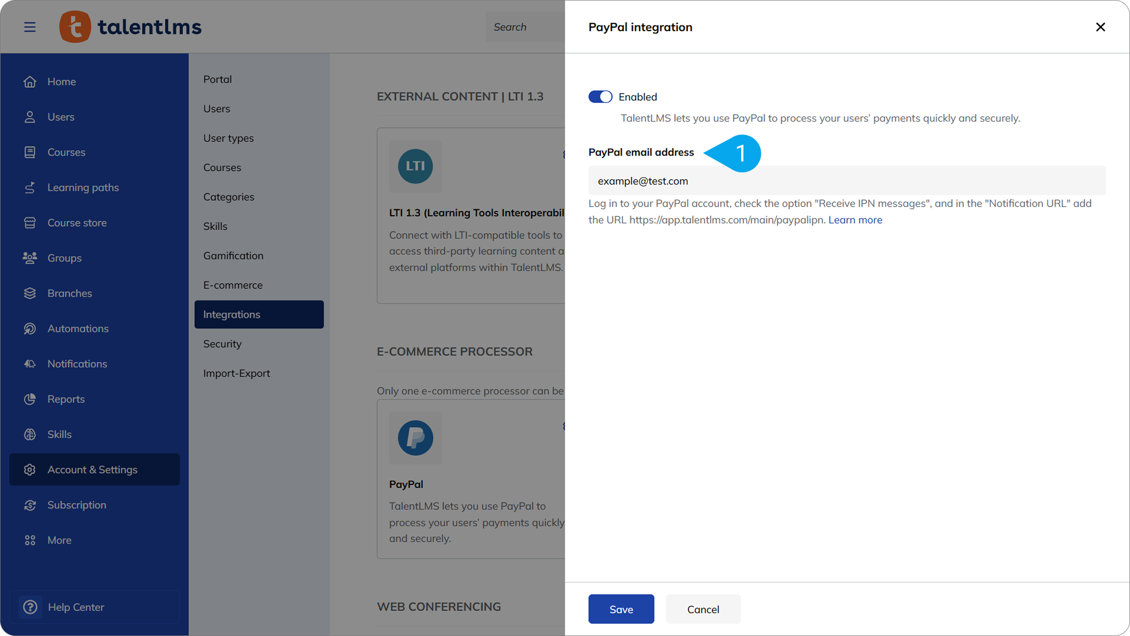Expand the More sidebar item

59,540
